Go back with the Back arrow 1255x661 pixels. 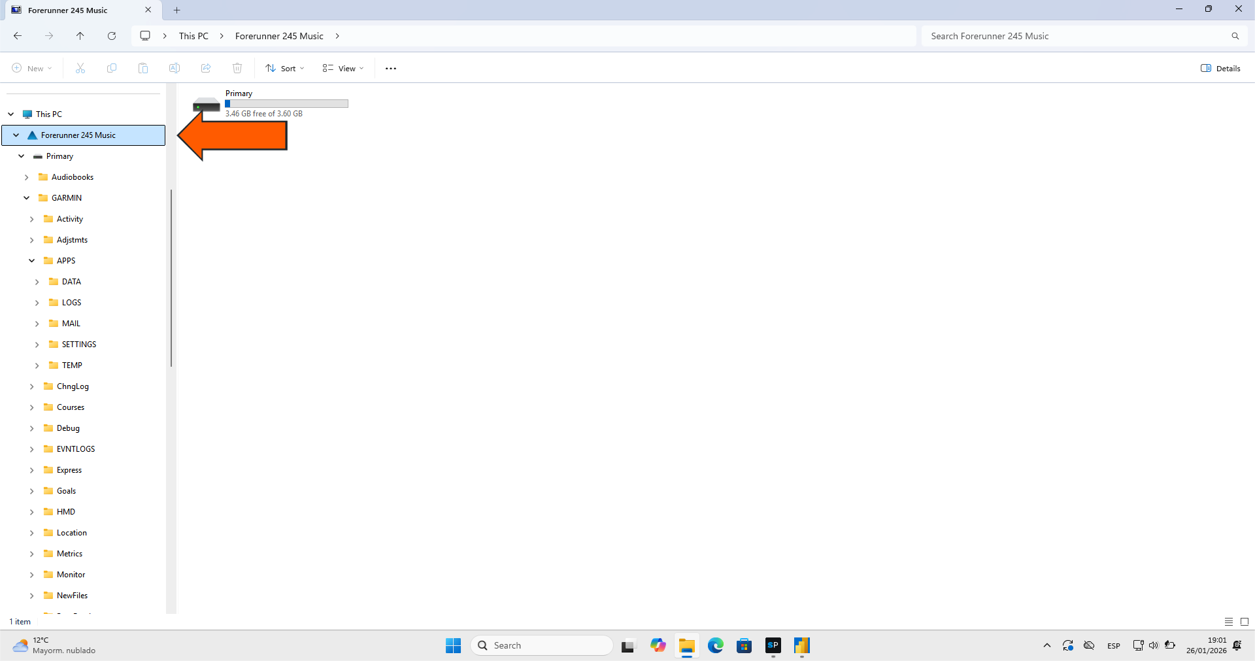coord(18,36)
